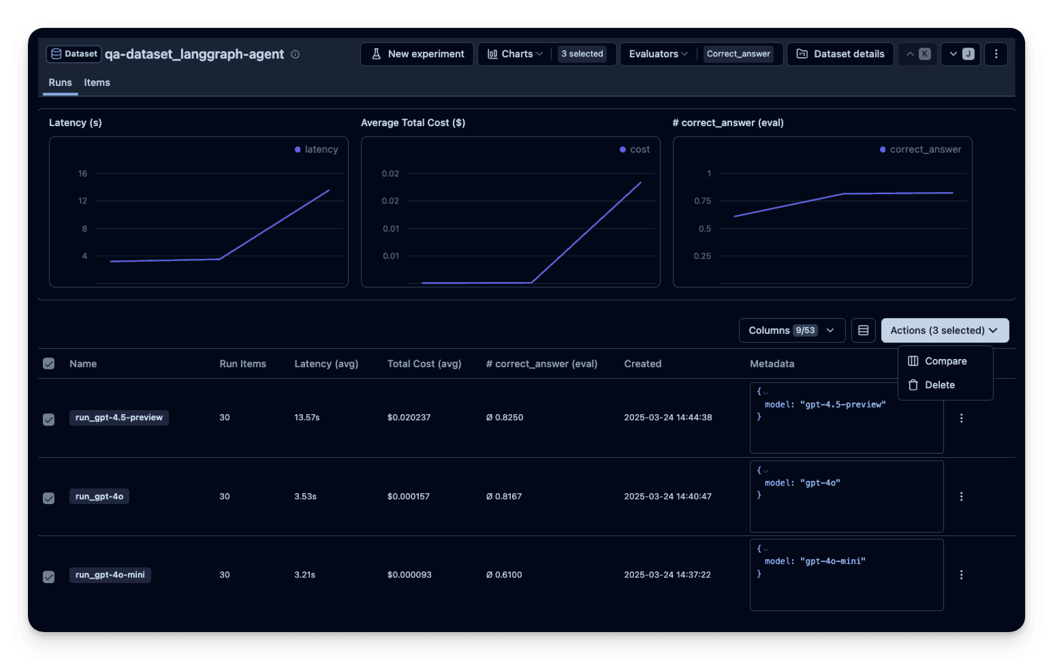
Task: Open row actions menu for run_gpt-4o-mini
Action: pyautogui.click(x=961, y=574)
